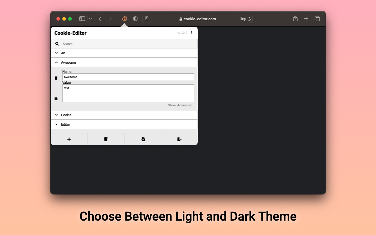Click the Import cookies button
The width and height of the screenshot is (376, 235).
[143, 139]
